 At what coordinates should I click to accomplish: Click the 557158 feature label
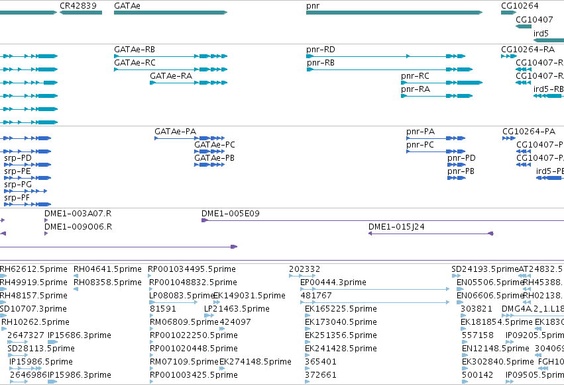(x=478, y=336)
